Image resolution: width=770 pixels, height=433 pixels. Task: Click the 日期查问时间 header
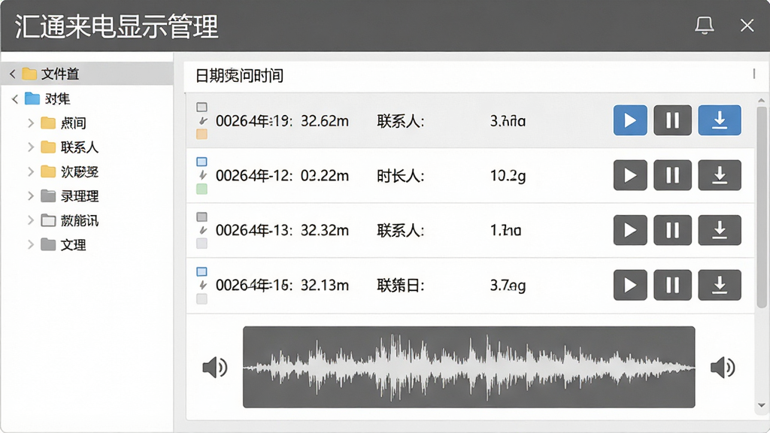[240, 76]
